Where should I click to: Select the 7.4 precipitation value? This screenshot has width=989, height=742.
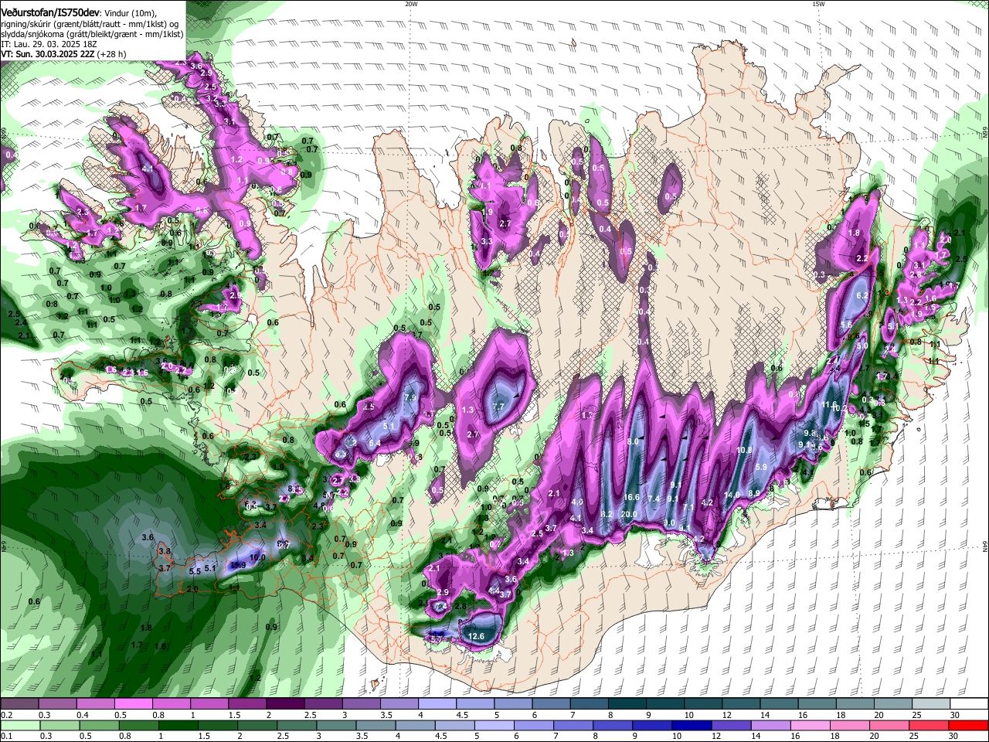click(x=654, y=499)
